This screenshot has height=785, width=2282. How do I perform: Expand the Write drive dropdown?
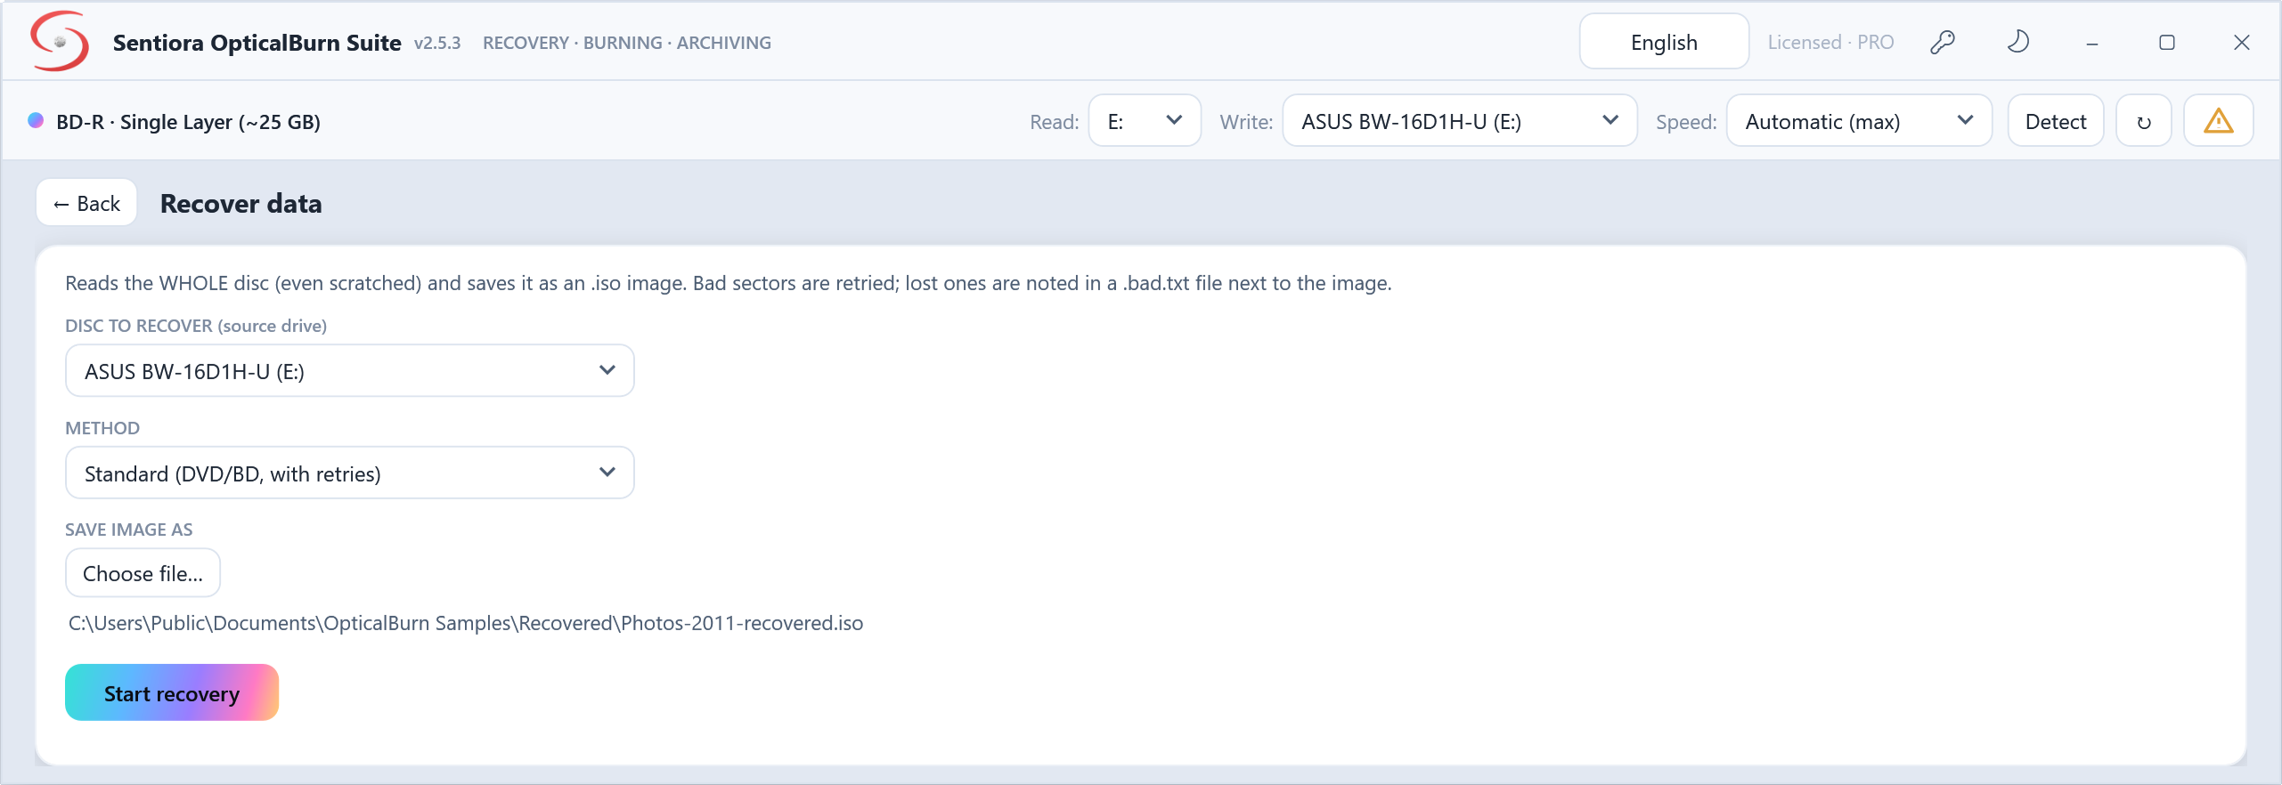[1459, 121]
